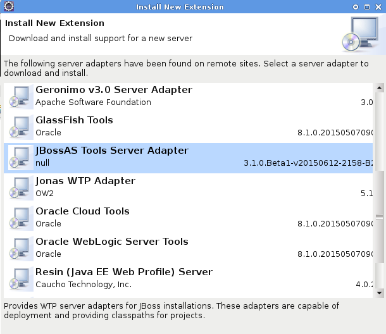Open the window menu in the title bar
This screenshot has height=334, width=386.
pyautogui.click(x=6, y=7)
